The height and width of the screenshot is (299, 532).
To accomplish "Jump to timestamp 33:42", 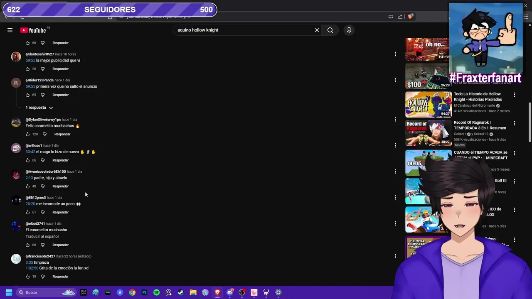I will 30,152.
